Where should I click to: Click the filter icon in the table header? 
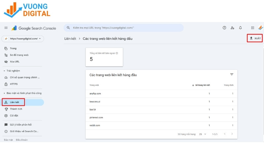click(x=232, y=74)
